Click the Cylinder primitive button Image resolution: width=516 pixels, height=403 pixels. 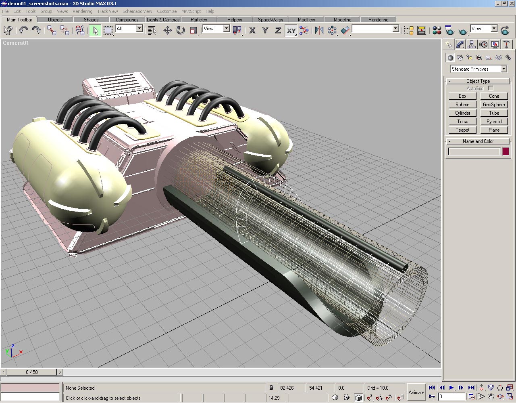(x=462, y=113)
